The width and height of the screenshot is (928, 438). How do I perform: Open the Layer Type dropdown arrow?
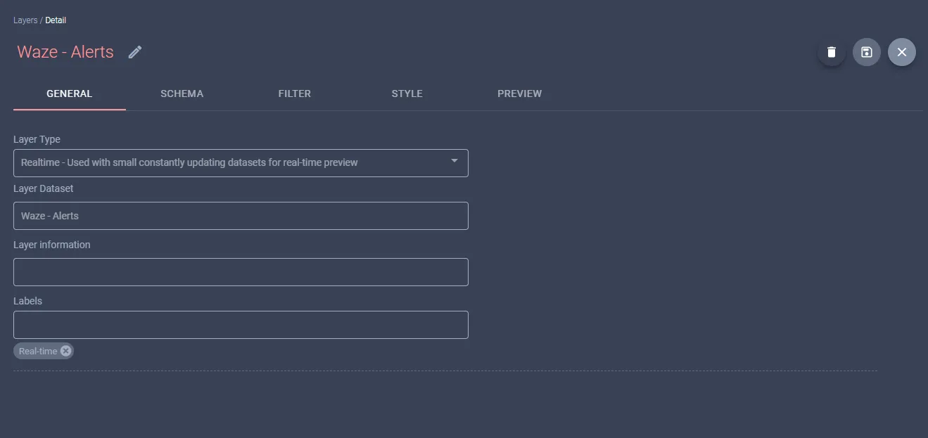pyautogui.click(x=455, y=161)
